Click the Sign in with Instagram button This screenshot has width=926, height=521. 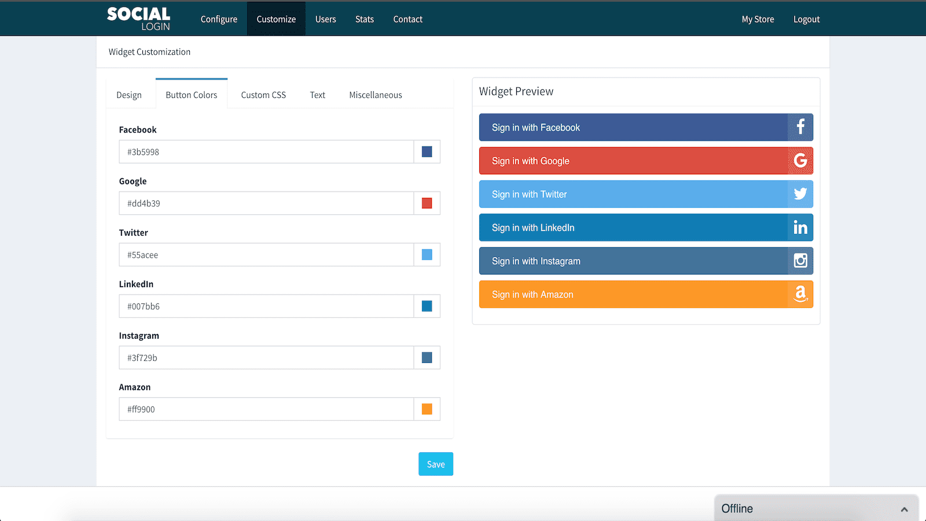click(646, 261)
